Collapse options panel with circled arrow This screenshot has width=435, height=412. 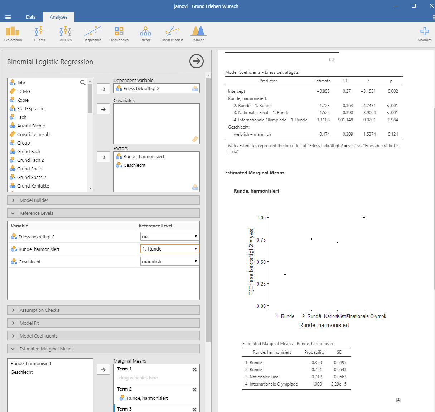[197, 61]
